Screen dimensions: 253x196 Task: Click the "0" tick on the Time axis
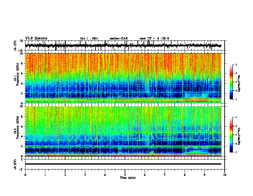pos(25,175)
